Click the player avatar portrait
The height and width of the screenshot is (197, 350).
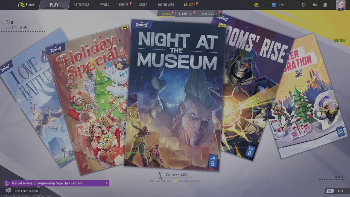coord(341,5)
